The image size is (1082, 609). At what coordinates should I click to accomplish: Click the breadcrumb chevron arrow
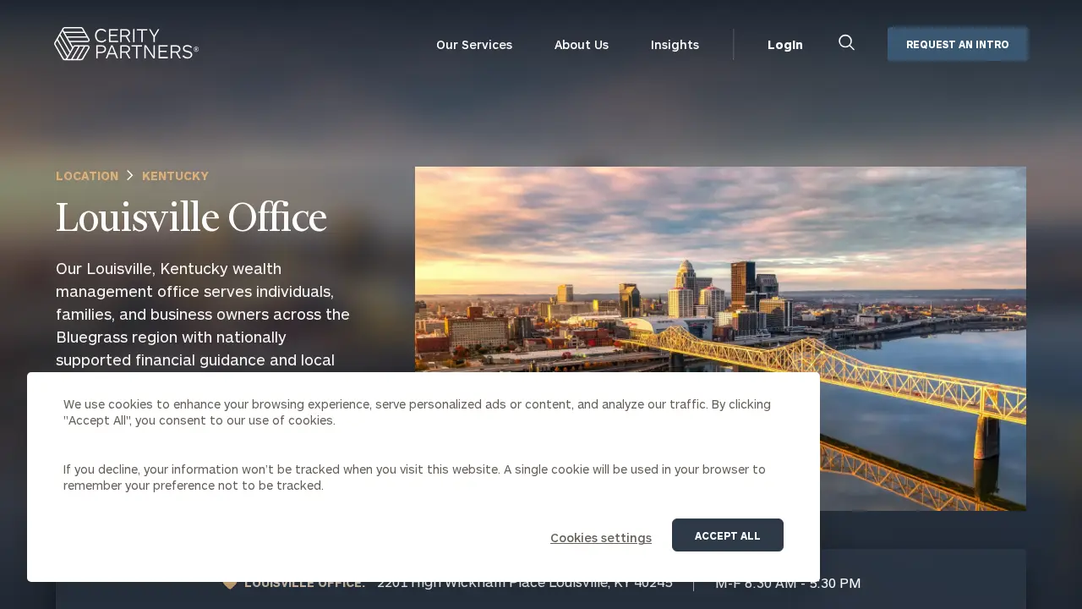tap(130, 175)
